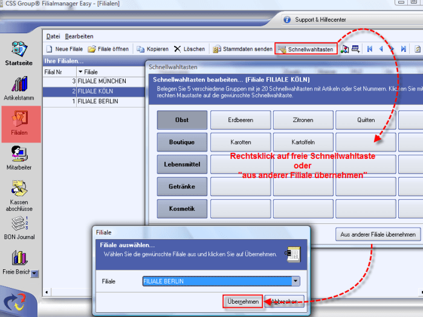Select the Lebensmittel group button
The image size is (423, 317).
click(x=182, y=164)
